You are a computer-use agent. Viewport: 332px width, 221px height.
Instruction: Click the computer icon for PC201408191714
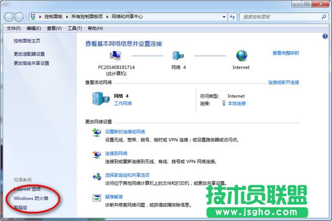click(116, 56)
